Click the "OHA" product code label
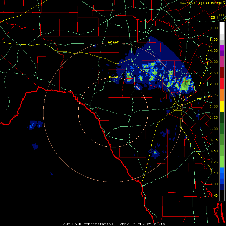 coord(221,15)
